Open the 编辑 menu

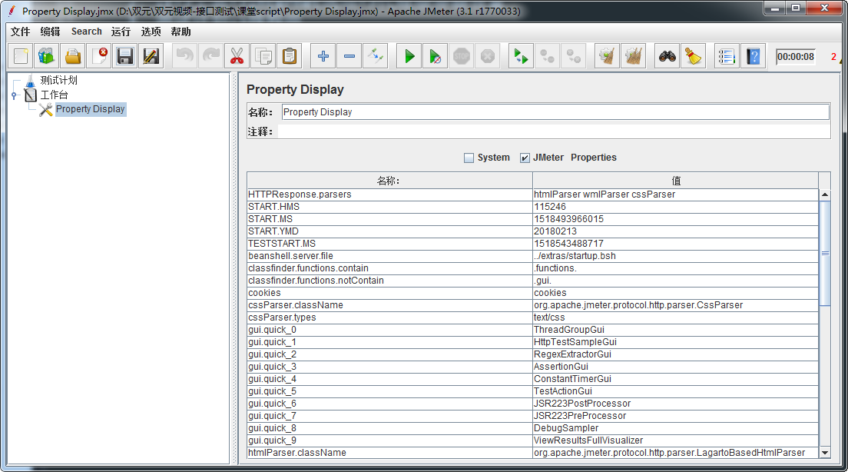(x=50, y=32)
